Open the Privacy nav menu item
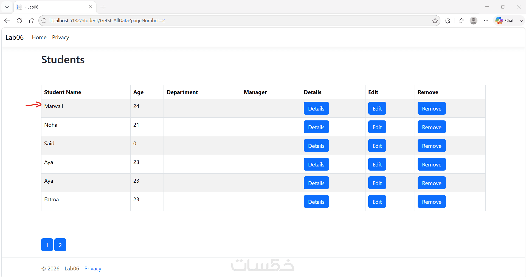Screen dimensions: 526x277 coord(60,37)
